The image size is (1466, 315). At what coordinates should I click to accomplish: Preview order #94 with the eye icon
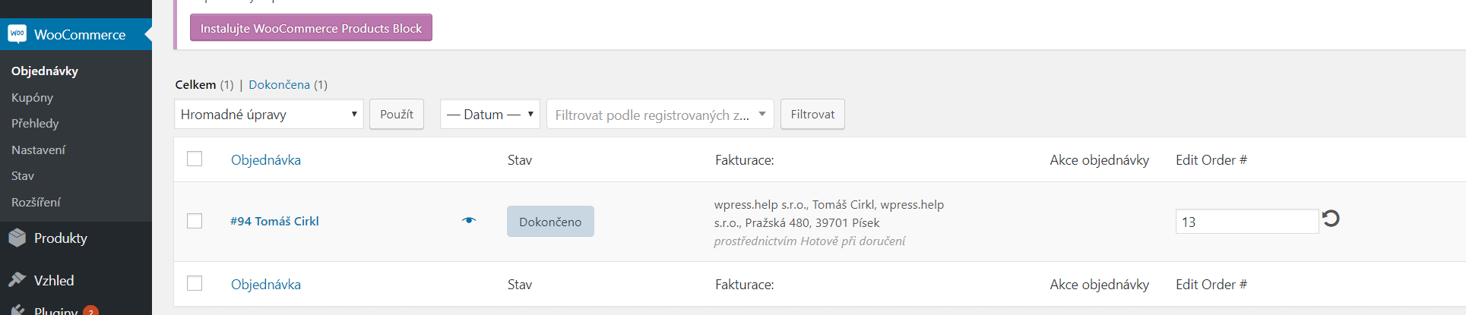point(469,221)
